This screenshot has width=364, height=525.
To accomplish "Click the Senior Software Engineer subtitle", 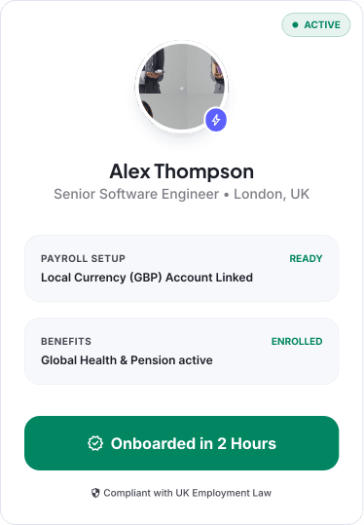I will click(136, 194).
